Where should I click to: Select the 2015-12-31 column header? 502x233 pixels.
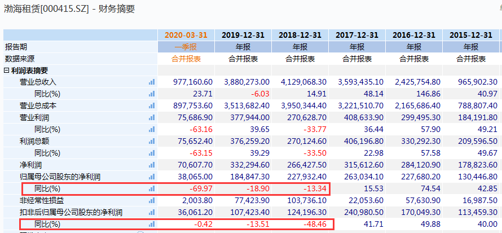coord(471,35)
